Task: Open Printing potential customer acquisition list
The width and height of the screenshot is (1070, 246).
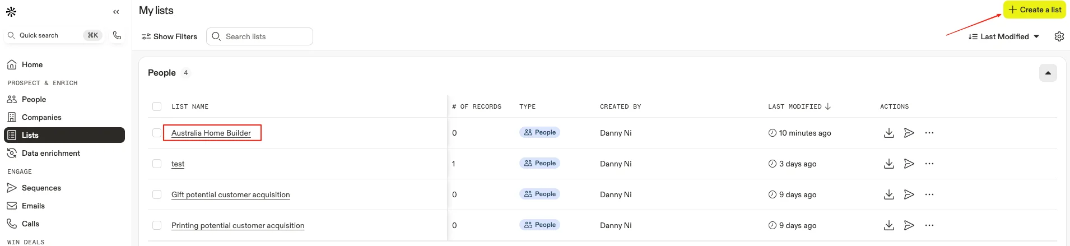Action: tap(238, 225)
